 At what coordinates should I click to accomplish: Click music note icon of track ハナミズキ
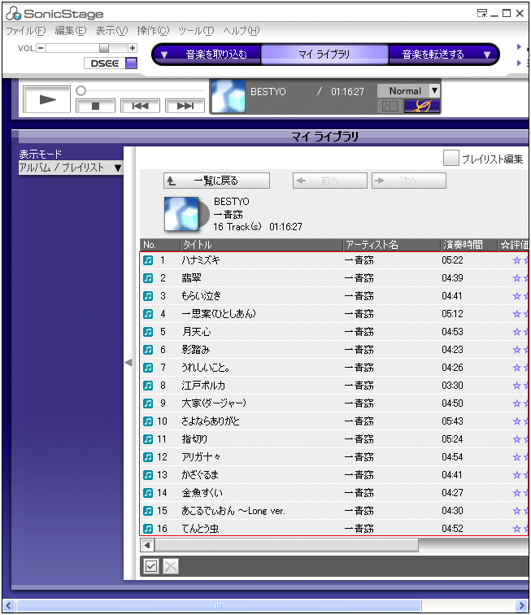point(148,260)
